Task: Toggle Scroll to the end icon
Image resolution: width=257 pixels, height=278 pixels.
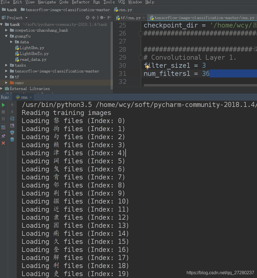Action: click(x=12, y=126)
